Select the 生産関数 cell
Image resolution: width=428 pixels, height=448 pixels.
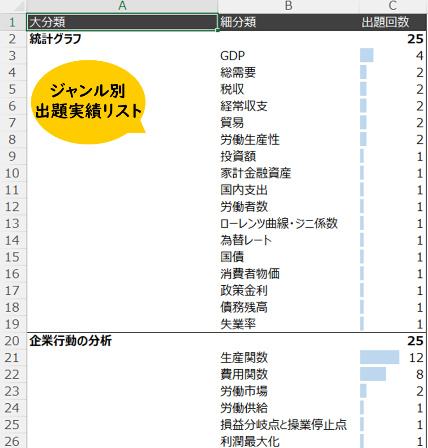click(289, 358)
